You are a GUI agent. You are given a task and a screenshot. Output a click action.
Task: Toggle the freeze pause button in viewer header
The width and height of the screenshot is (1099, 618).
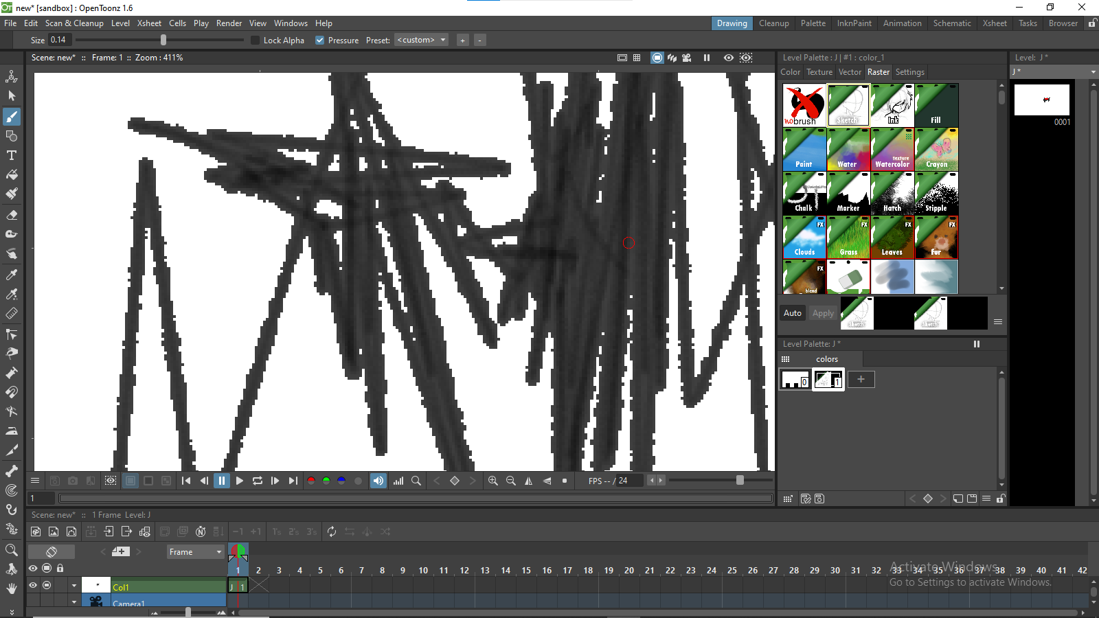707,58
